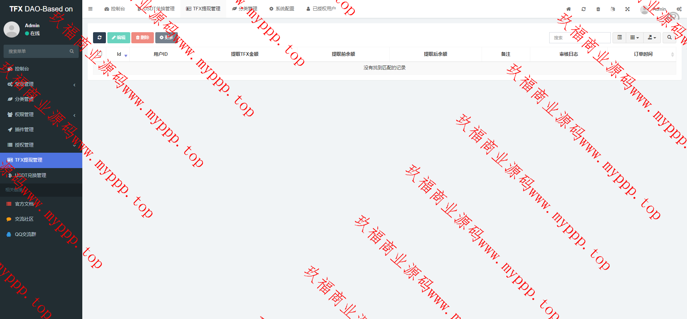Open the export data dropdown

[652, 38]
